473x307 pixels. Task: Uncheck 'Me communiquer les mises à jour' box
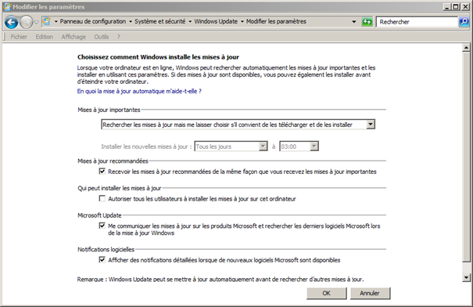pyautogui.click(x=102, y=226)
